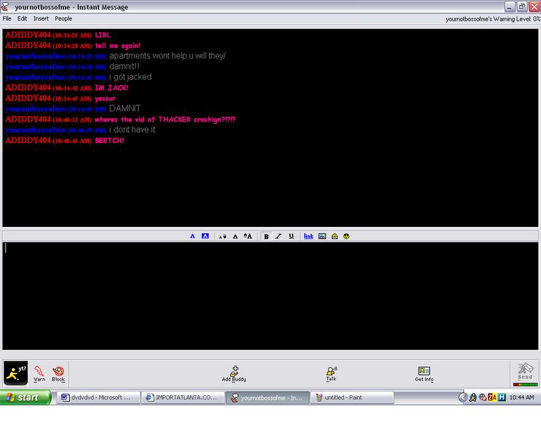Viewport: 541px width, 447px height.
Task: Insert a picture with the image icon
Action: click(323, 236)
